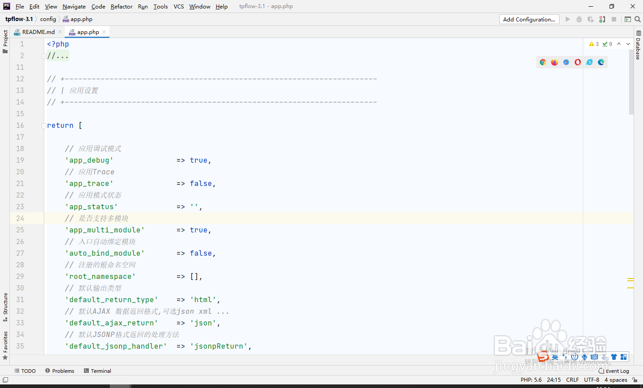
Task: Go to previous highlighted error arrow
Action: (x=619, y=44)
